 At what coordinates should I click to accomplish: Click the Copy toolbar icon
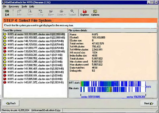(40, 13)
